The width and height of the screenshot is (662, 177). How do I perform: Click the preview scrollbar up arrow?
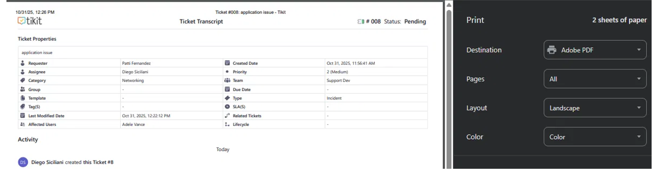point(449,5)
